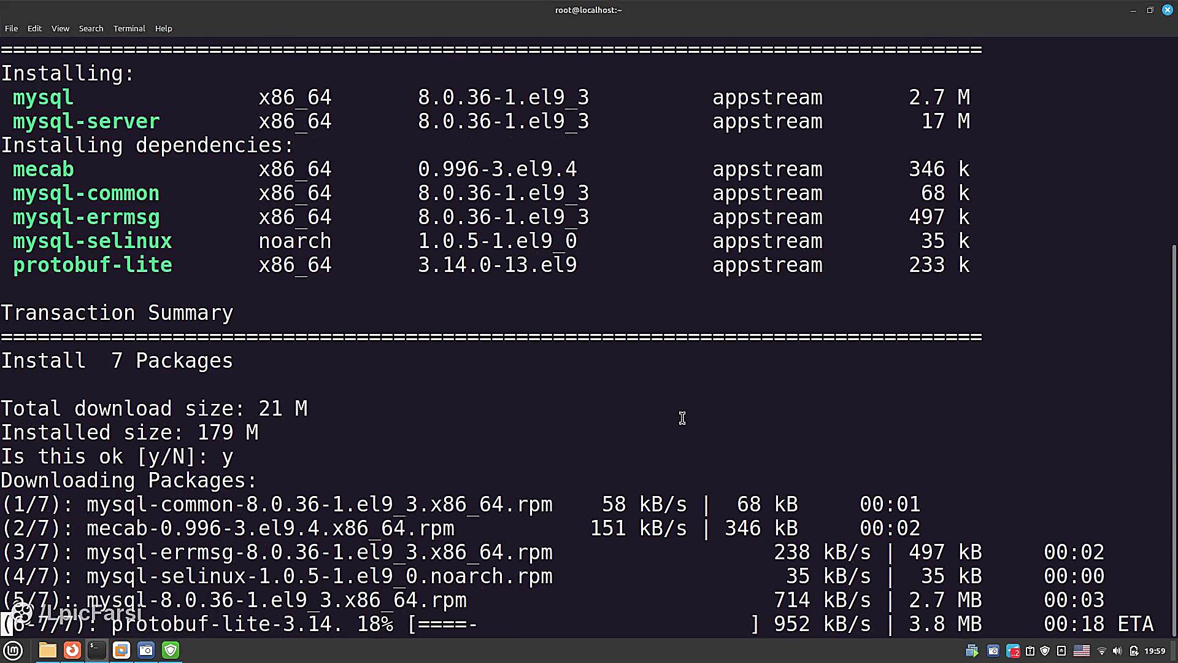This screenshot has width=1178, height=663.
Task: Open the green shield app in taskbar
Action: pos(171,650)
